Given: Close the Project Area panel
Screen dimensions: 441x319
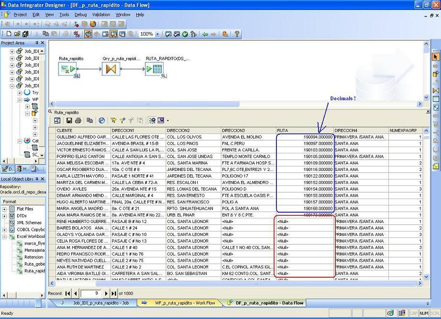Looking at the screenshot, I should [43, 43].
